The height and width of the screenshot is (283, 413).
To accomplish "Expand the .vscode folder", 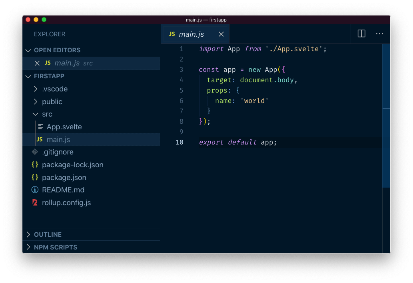I will 36,89.
